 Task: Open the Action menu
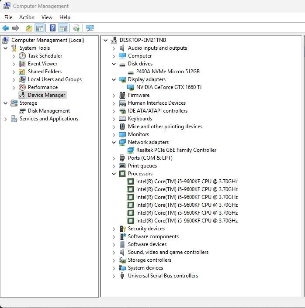(x=27, y=17)
